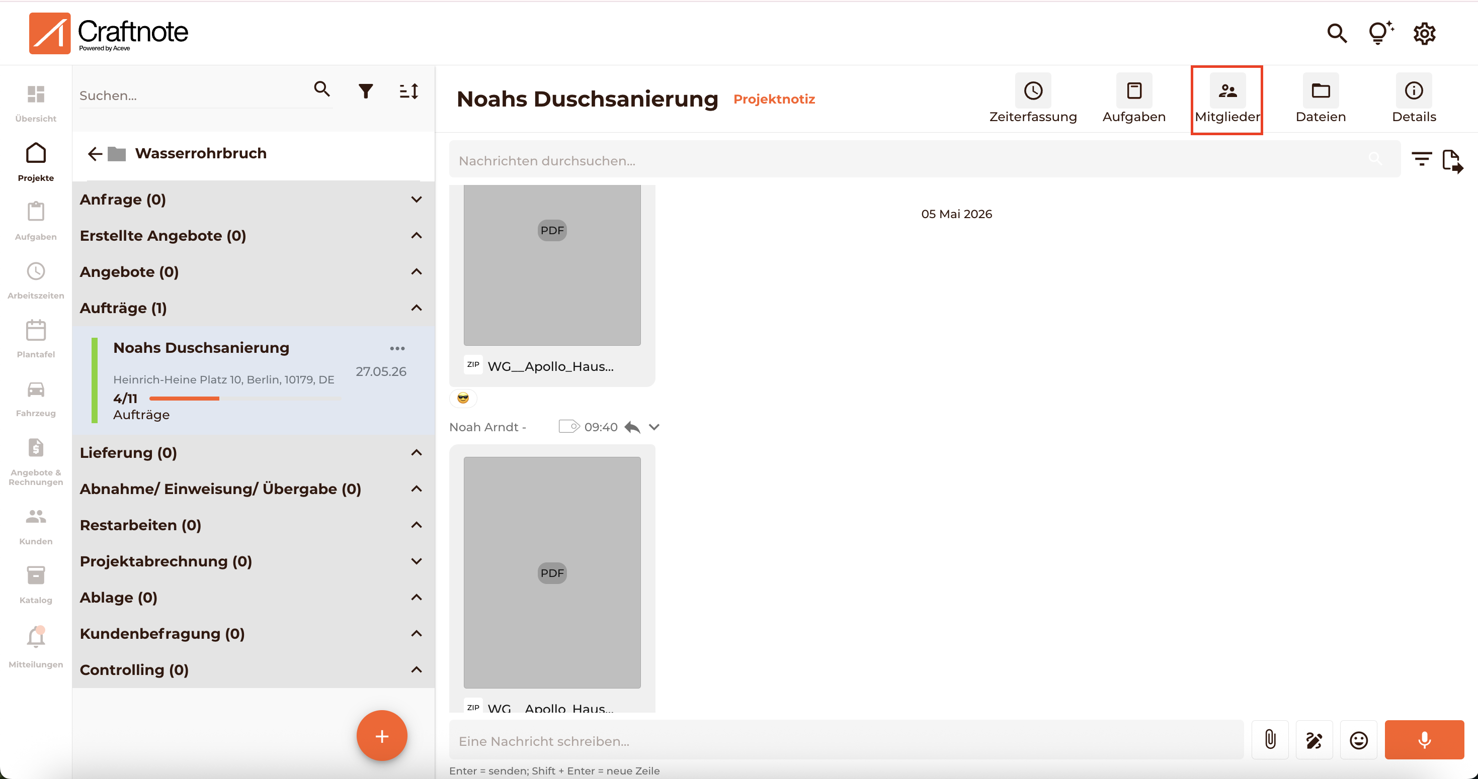Open Plantafel in the sidebar

click(36, 339)
